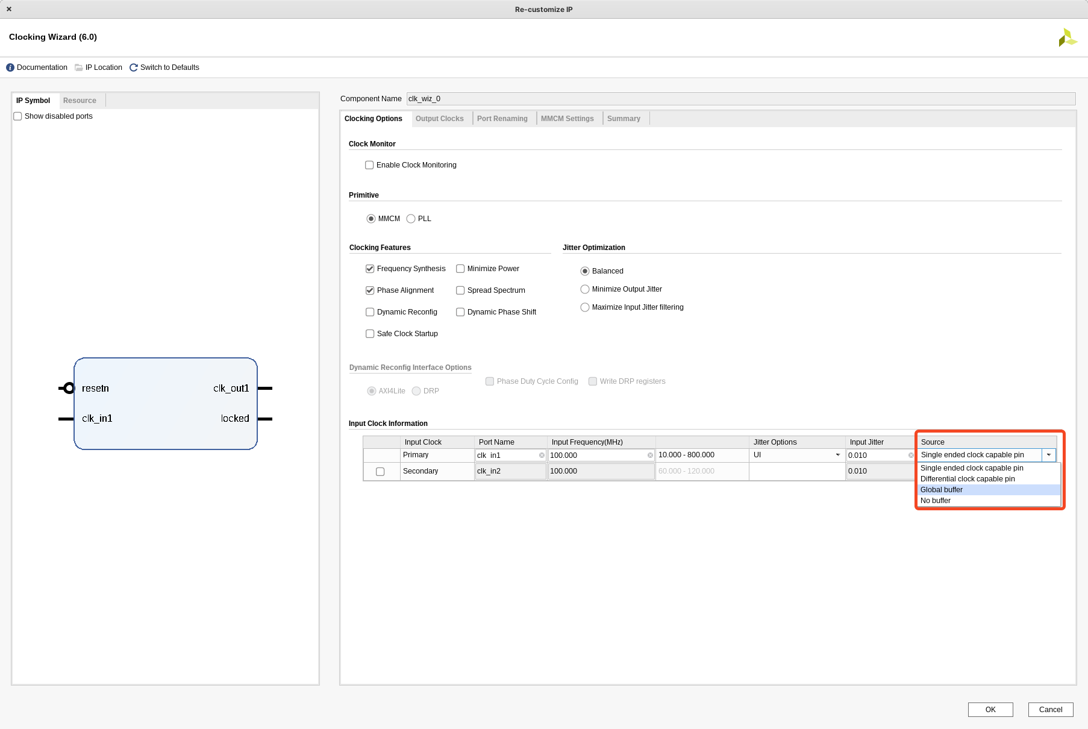This screenshot has height=729, width=1088.
Task: Collapse the Source dropdown arrow
Action: [1049, 455]
